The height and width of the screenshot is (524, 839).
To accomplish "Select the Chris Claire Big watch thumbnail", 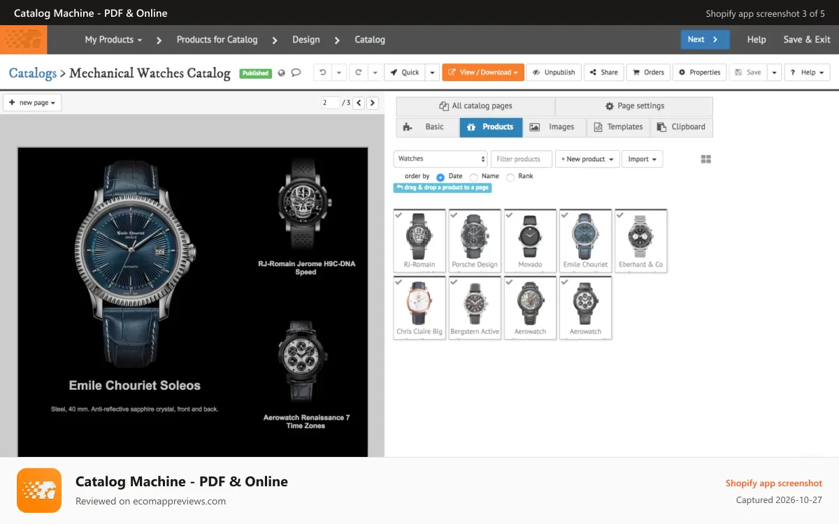I will pos(419,307).
